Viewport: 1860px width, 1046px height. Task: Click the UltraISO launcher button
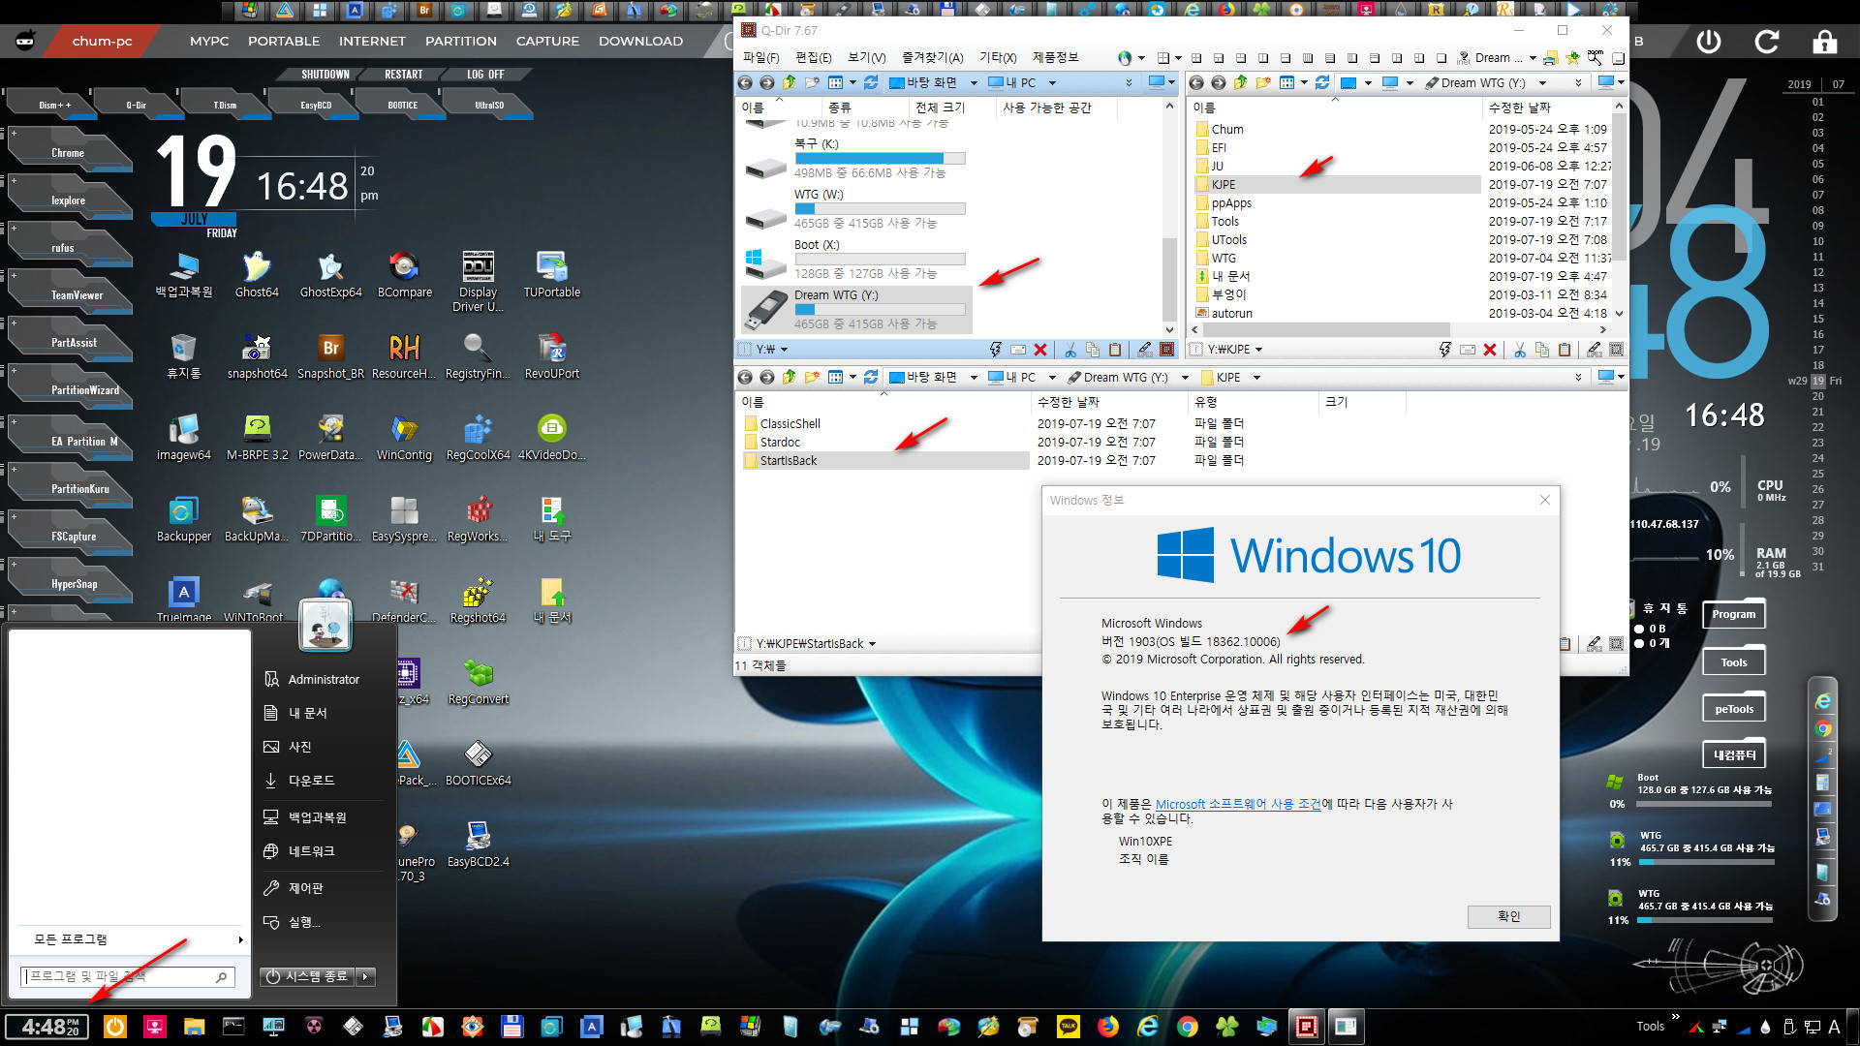(489, 105)
